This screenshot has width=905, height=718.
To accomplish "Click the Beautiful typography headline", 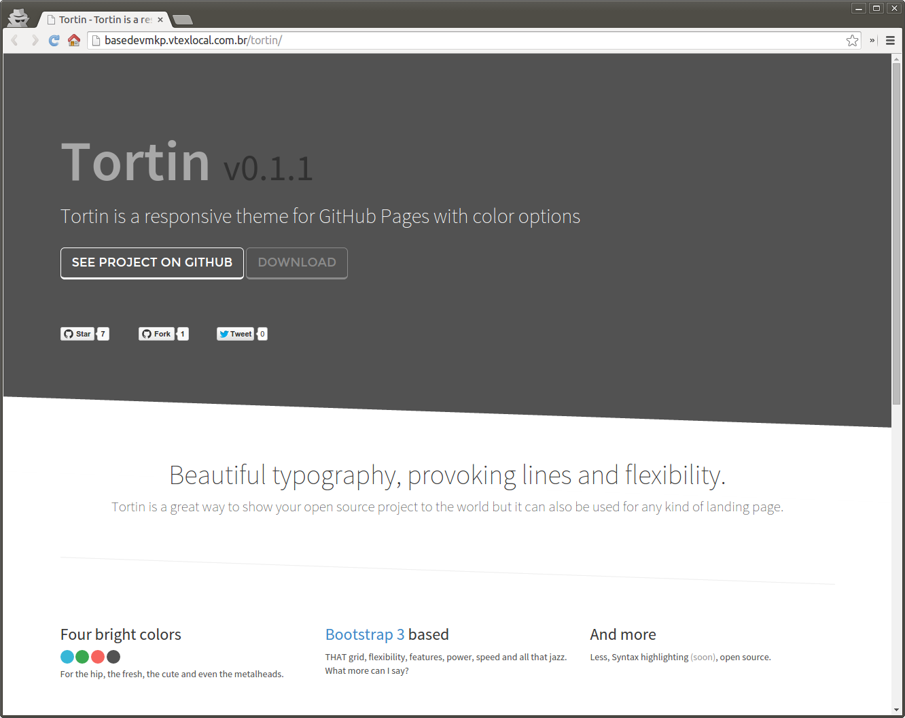I will (x=447, y=475).
